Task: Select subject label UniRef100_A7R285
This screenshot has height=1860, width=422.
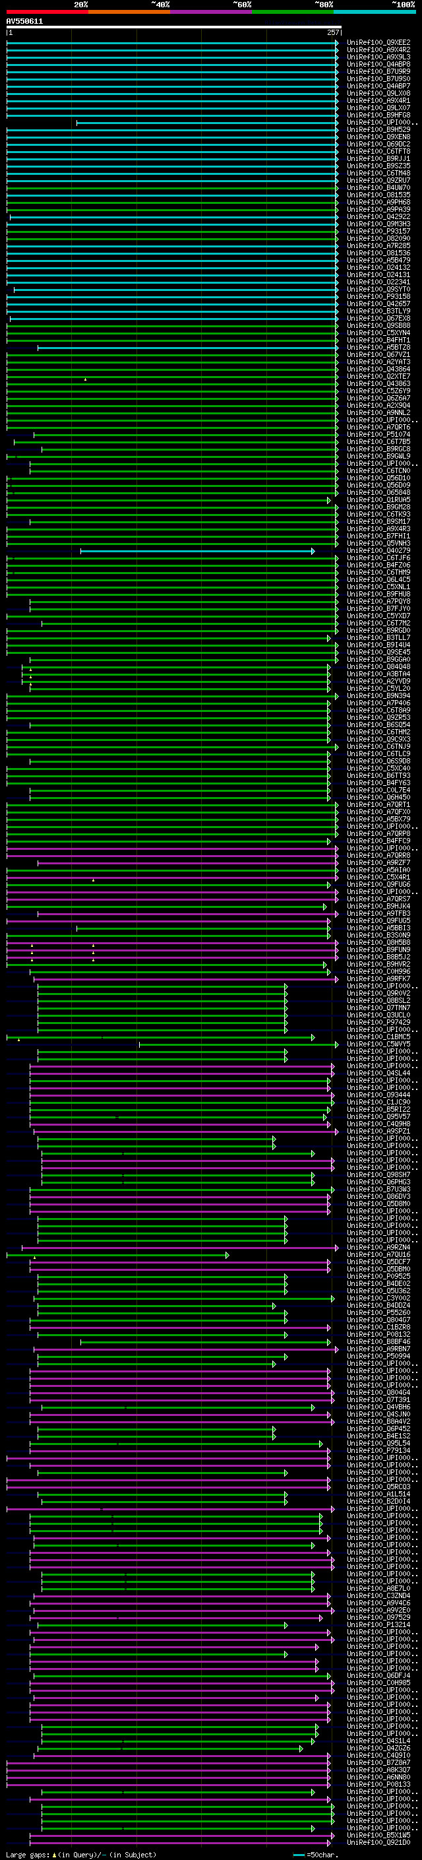Action: tap(378, 245)
